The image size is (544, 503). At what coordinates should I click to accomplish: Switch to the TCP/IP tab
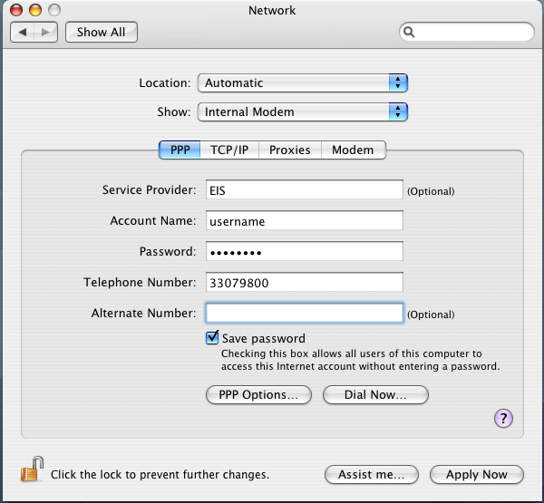pyautogui.click(x=229, y=150)
